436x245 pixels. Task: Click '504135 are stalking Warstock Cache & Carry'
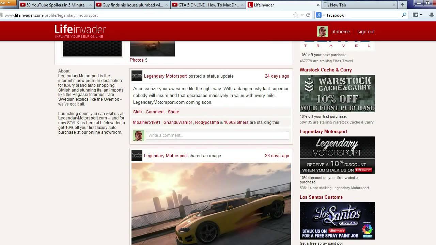[x=337, y=122]
